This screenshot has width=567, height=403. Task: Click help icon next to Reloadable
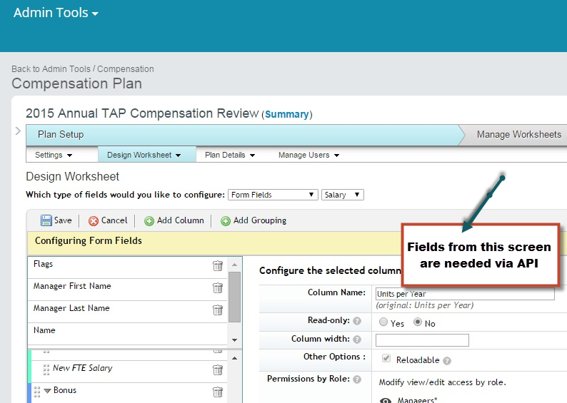coord(447,361)
